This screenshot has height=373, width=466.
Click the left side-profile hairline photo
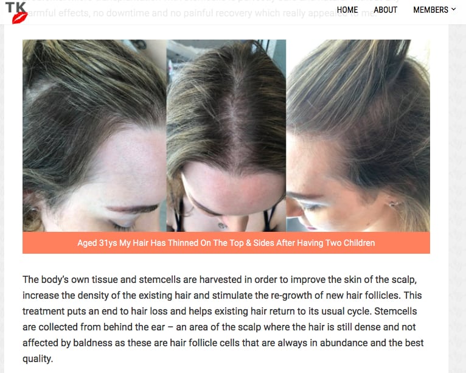(94, 136)
